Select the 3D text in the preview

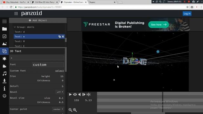(135, 61)
